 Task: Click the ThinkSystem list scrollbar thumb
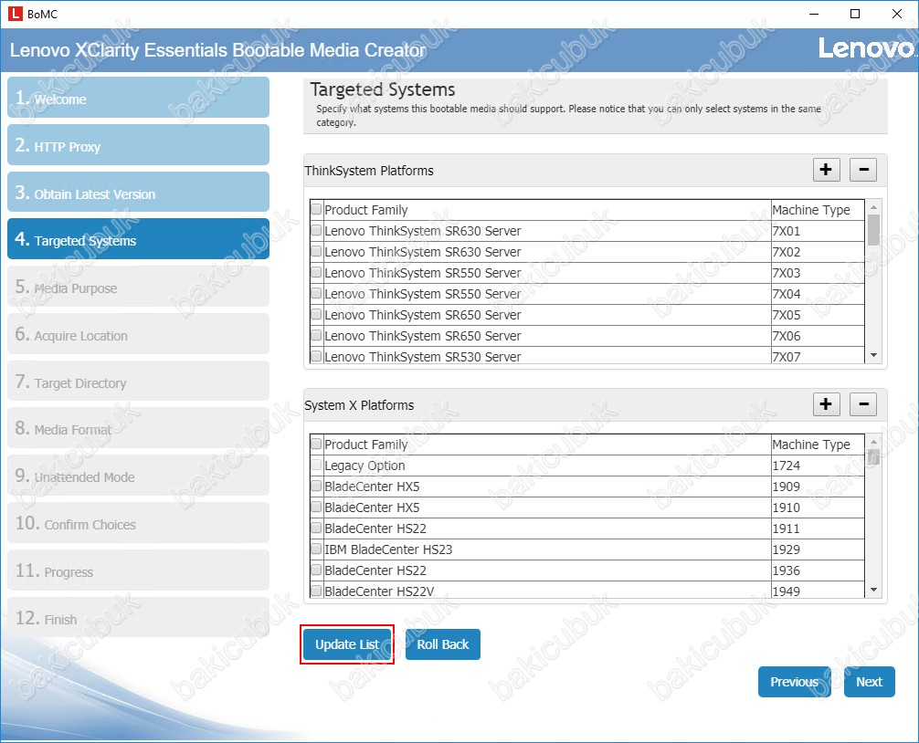[873, 230]
